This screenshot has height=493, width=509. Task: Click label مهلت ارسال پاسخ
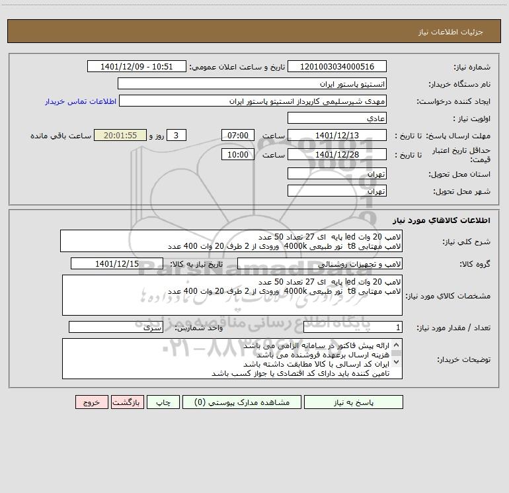point(458,136)
